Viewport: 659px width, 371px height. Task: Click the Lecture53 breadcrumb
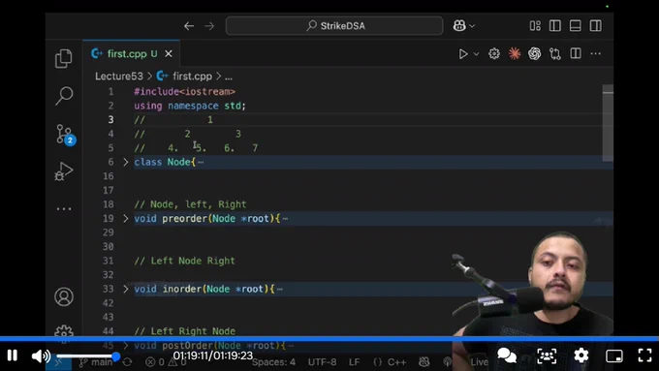click(x=119, y=77)
